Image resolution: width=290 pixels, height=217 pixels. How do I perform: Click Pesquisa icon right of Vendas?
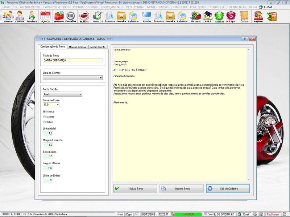158,17
